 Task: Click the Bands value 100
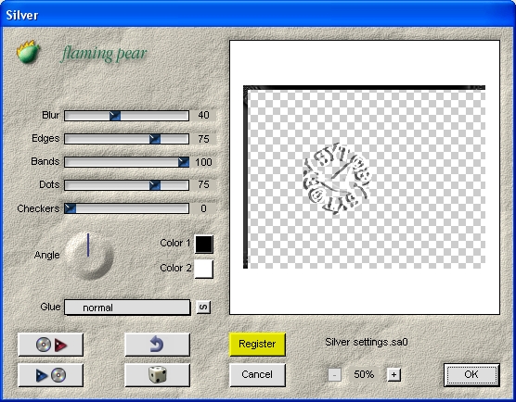click(203, 162)
